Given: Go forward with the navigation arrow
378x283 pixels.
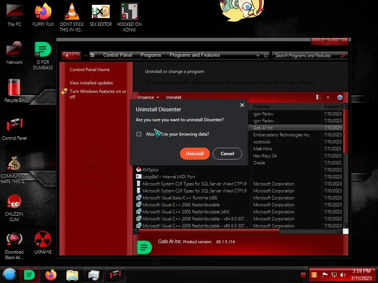Looking at the screenshot, I should coord(76,56).
